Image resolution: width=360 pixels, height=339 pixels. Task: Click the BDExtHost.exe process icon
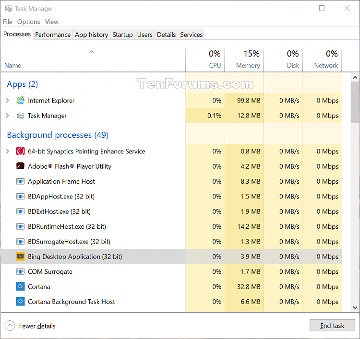(21, 211)
